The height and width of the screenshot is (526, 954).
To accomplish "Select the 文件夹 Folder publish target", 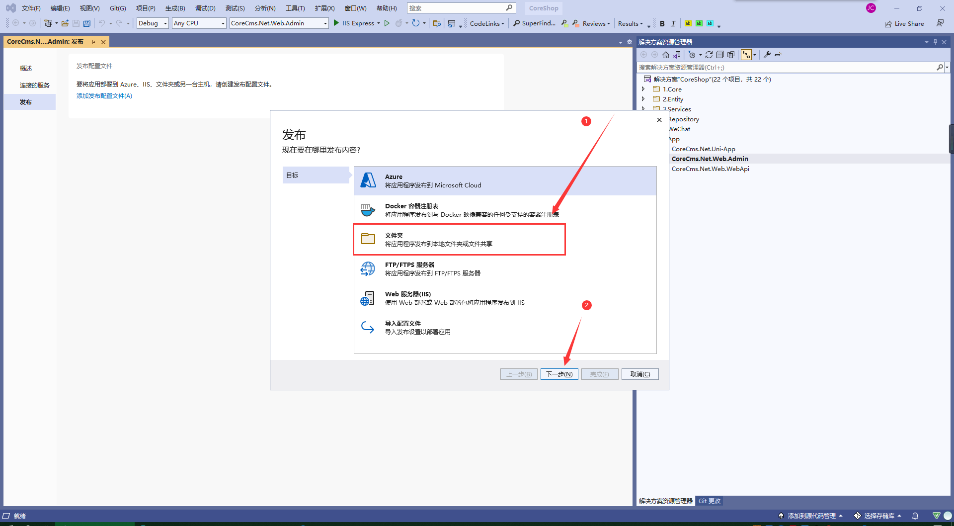I will [459, 240].
